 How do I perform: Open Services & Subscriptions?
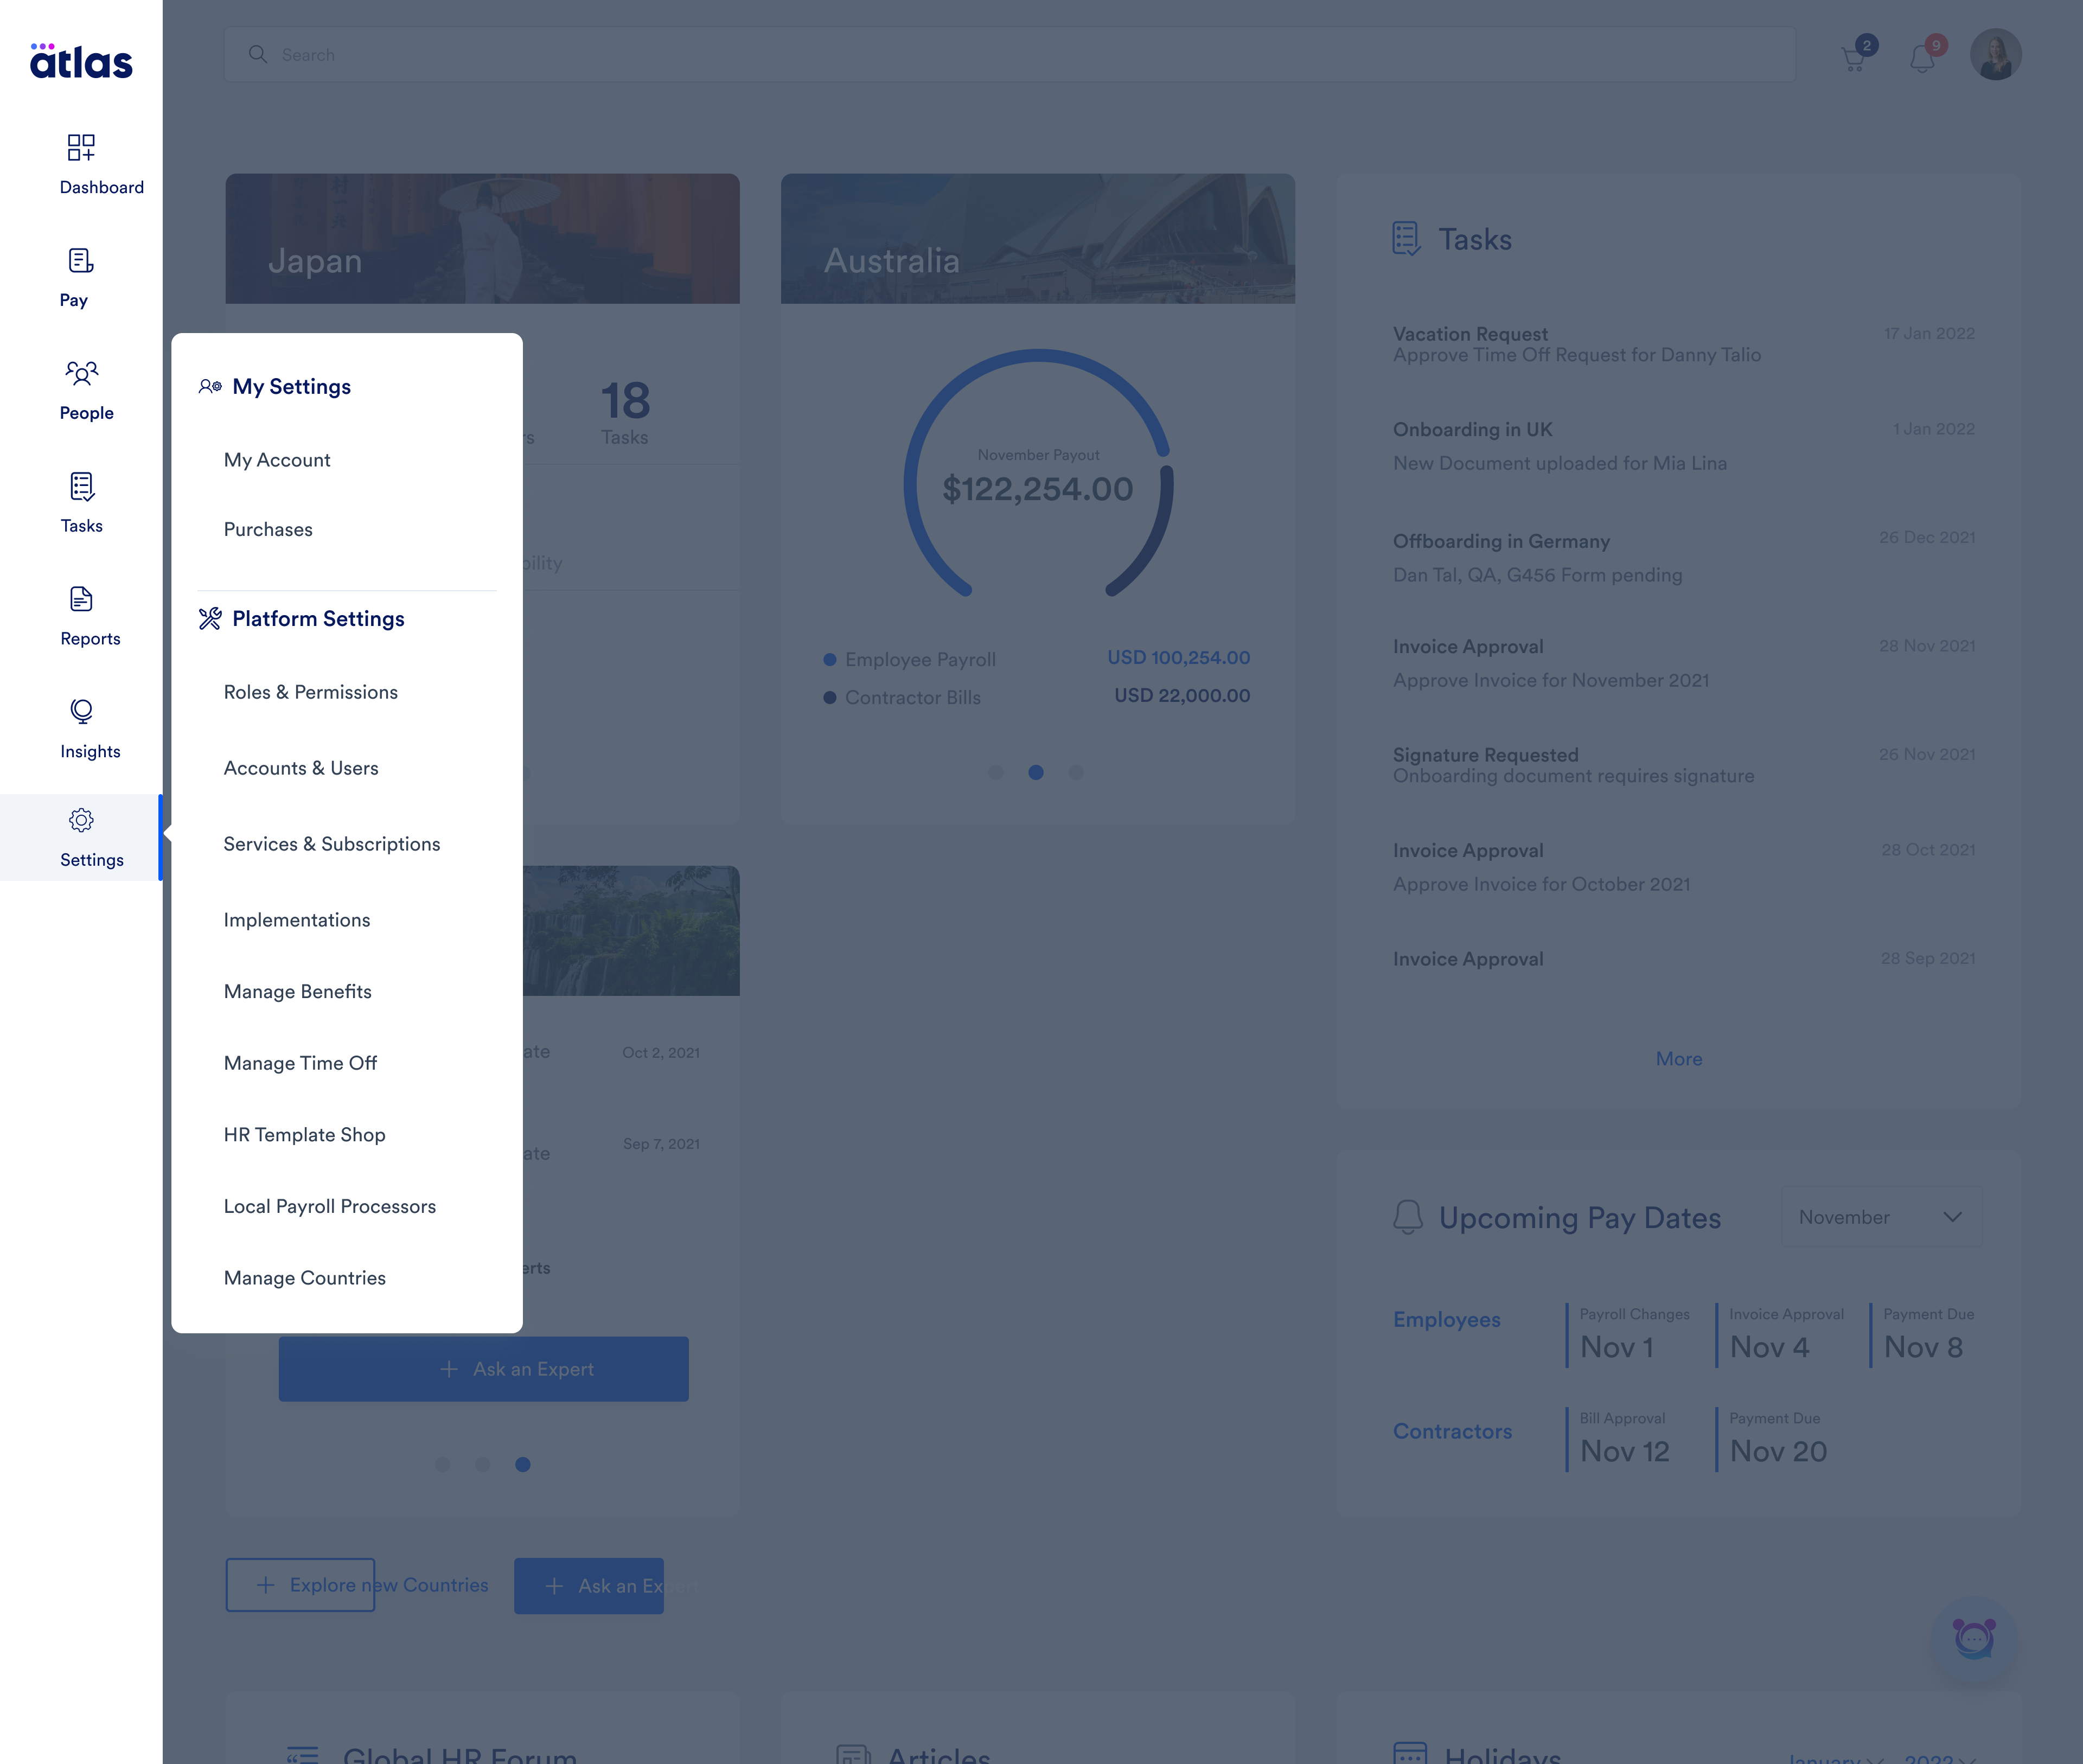pyautogui.click(x=332, y=844)
